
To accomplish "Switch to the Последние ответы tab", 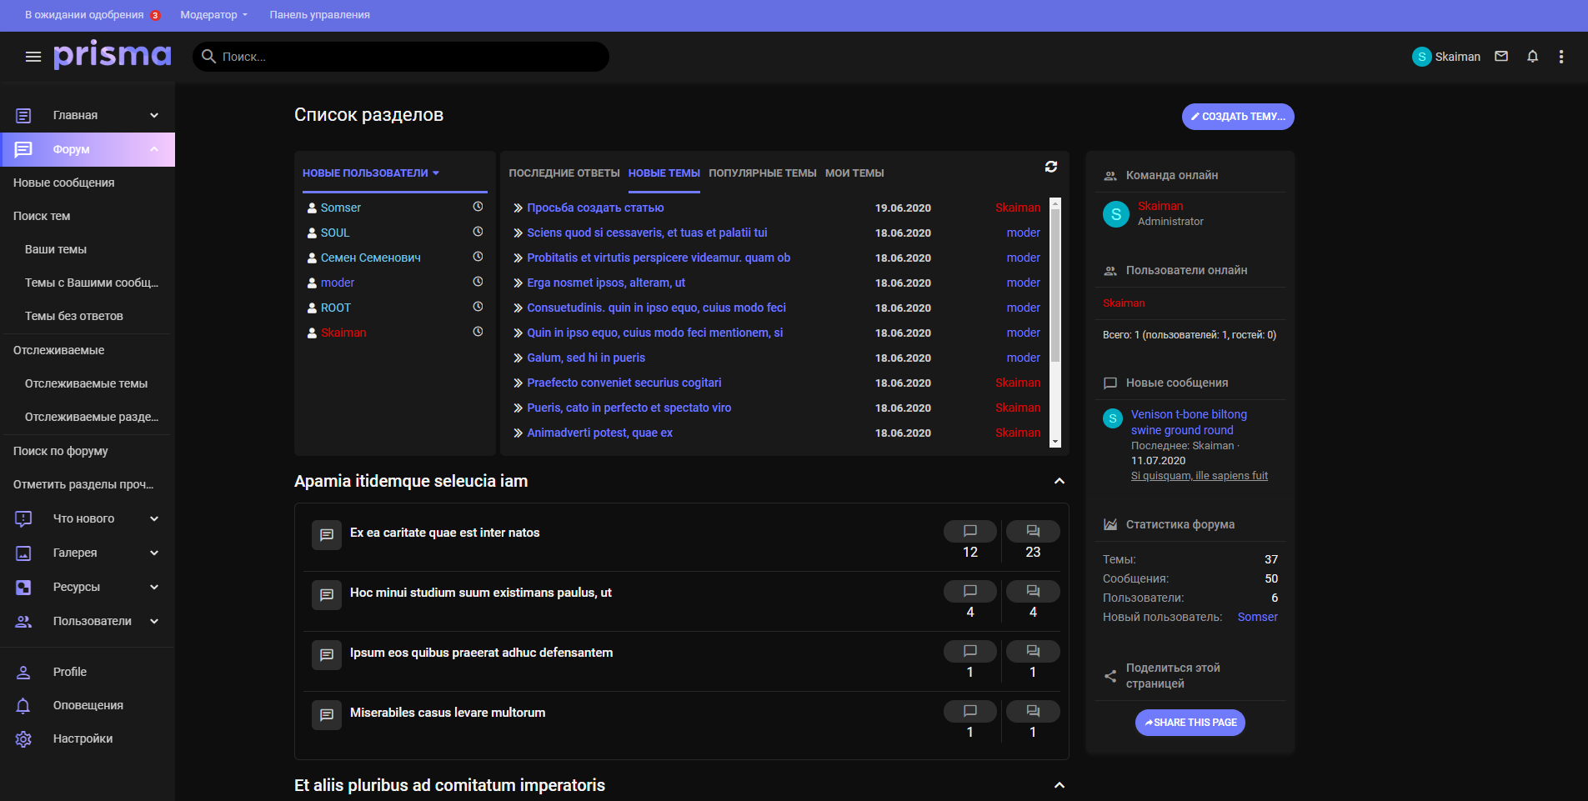I will pos(564,173).
